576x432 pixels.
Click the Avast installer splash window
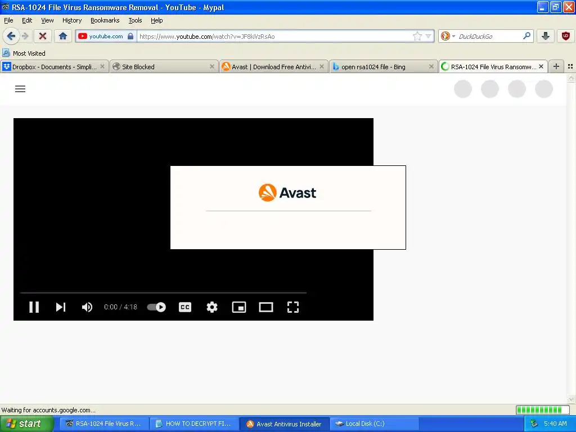click(288, 208)
